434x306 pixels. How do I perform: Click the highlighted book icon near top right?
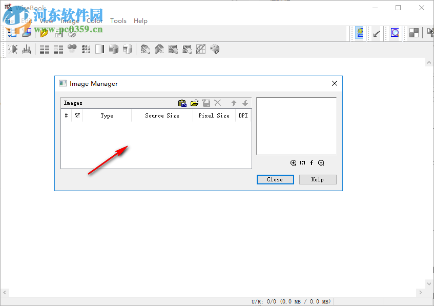coord(359,33)
